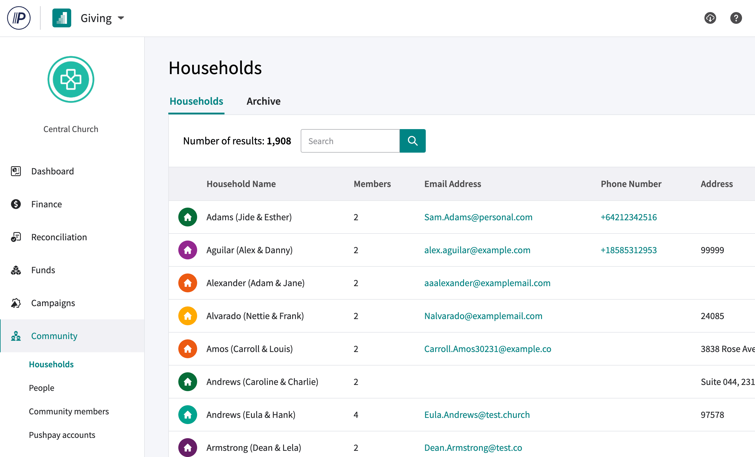Click into the Search input field

pyautogui.click(x=350, y=141)
